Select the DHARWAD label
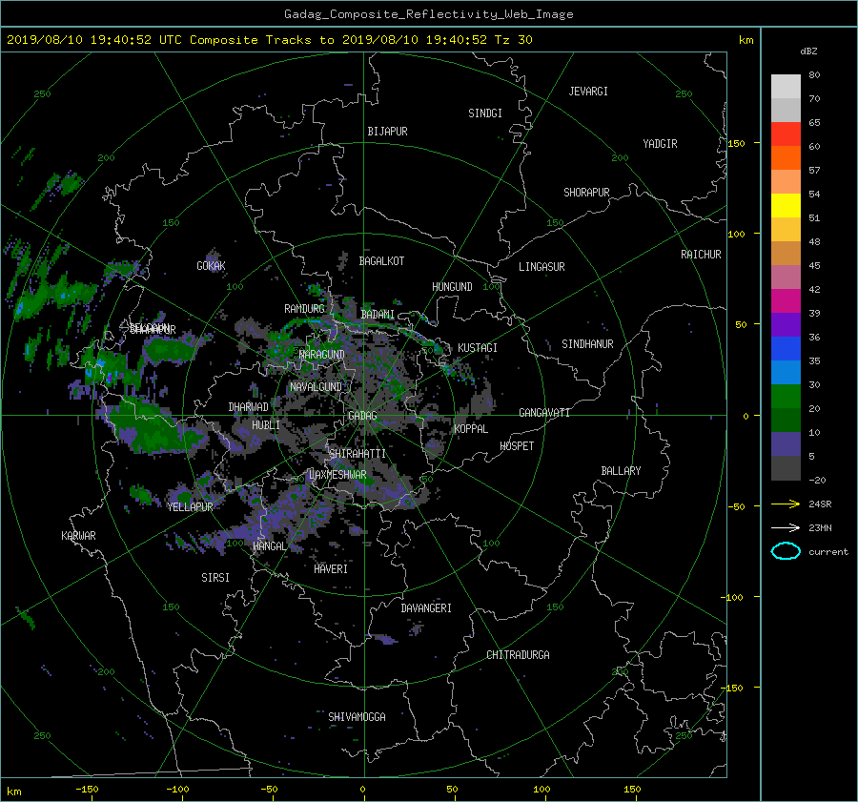This screenshot has height=802, width=858. tap(249, 407)
